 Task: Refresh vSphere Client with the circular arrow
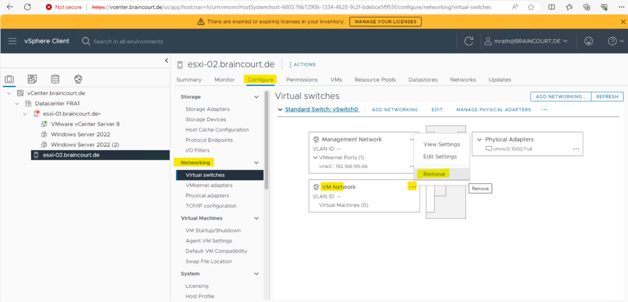click(x=469, y=41)
